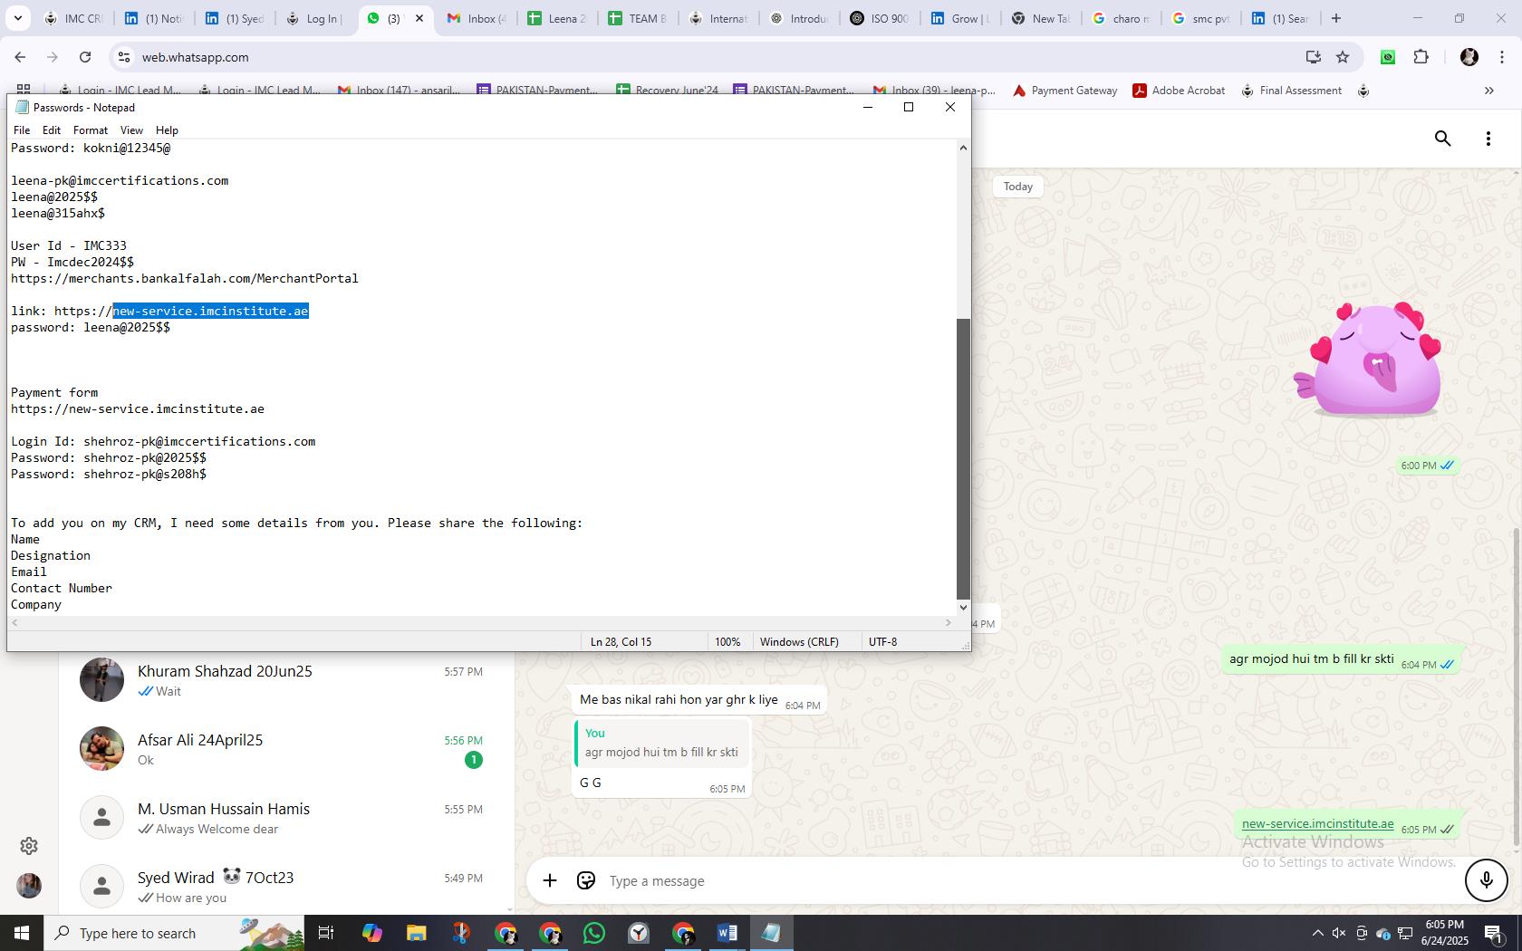Open Khuram Shahzad 20Jun25 chat
Image resolution: width=1522 pixels, height=951 pixels.
pyautogui.click(x=285, y=680)
